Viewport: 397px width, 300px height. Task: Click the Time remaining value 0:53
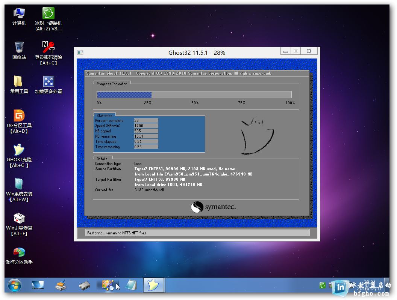(146, 147)
